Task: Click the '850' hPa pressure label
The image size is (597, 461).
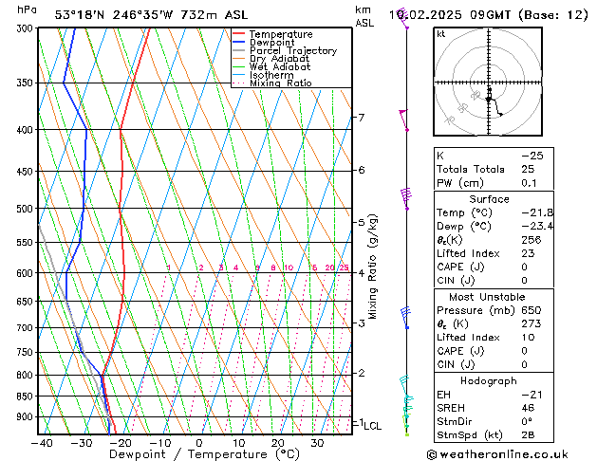Action: point(27,396)
